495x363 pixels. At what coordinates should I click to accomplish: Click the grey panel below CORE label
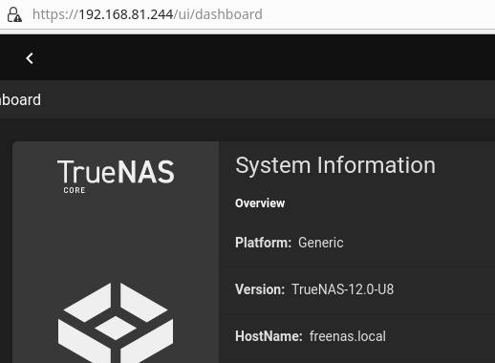[x=116, y=237]
